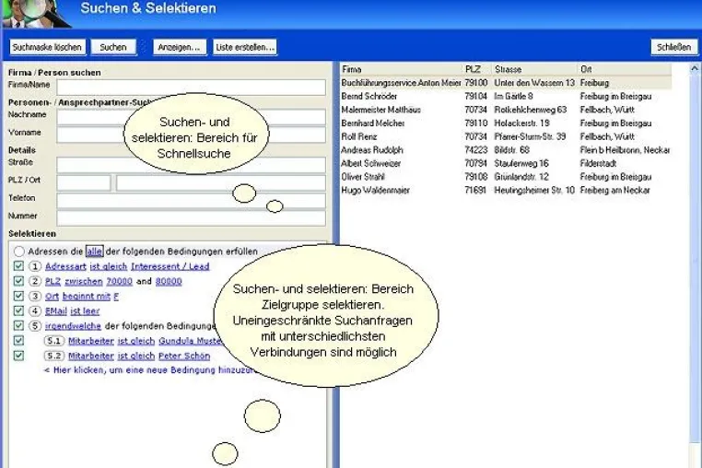Click the Suchmaske löschen button

coord(47,47)
